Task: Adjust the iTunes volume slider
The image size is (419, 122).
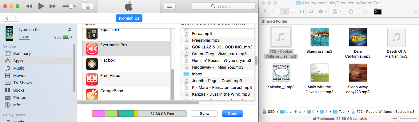Action: 70,6
